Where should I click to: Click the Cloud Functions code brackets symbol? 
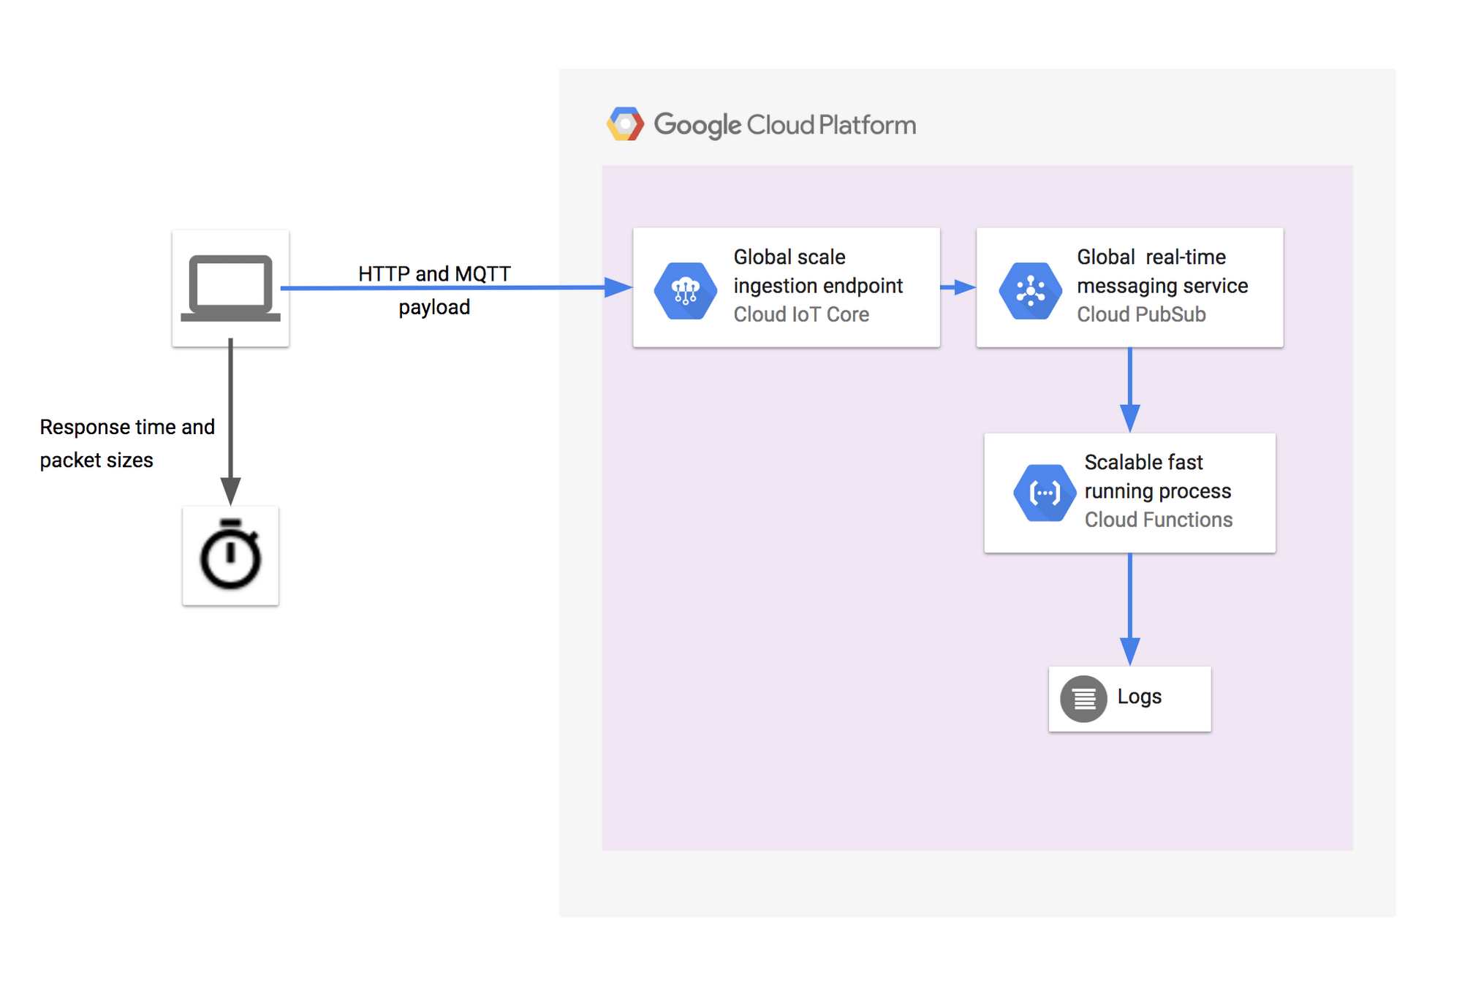click(1045, 493)
